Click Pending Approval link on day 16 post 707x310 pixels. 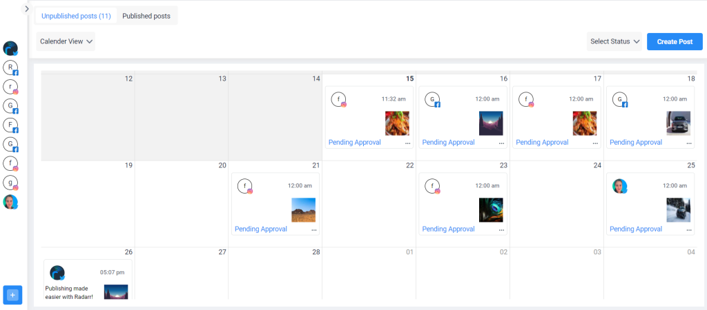pyautogui.click(x=448, y=142)
